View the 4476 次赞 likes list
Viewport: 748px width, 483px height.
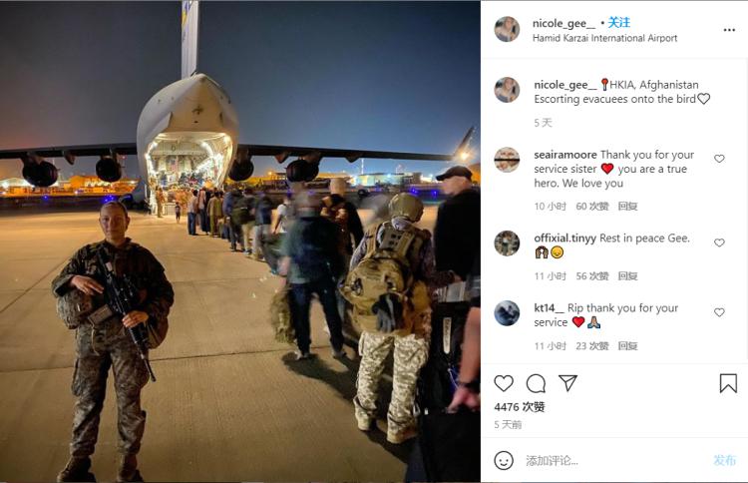pos(519,407)
